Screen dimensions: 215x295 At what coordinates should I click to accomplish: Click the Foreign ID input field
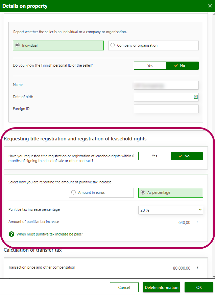[166, 109]
